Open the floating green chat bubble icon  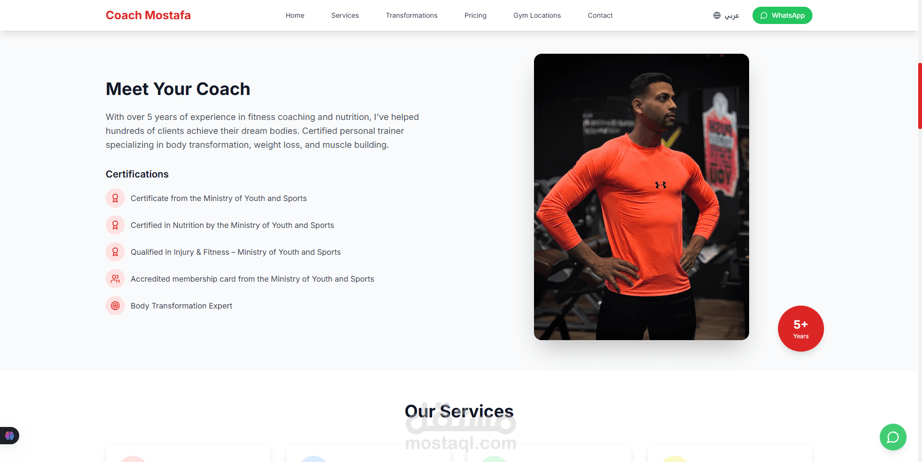(893, 437)
